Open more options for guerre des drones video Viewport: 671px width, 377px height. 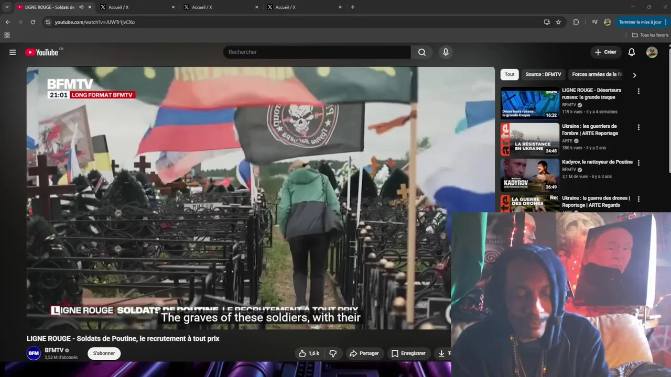(638, 199)
